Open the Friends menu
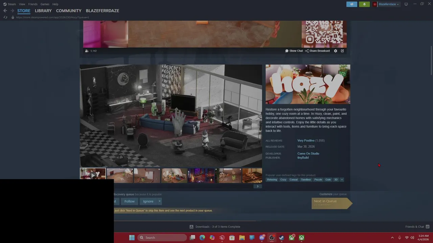The width and height of the screenshot is (433, 243). 33,4
